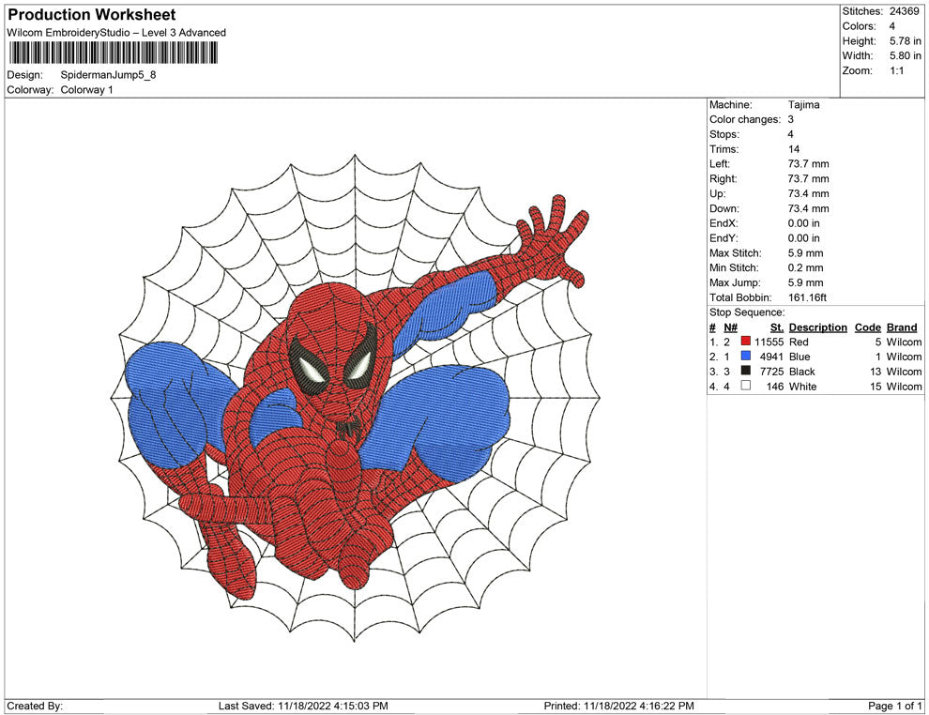The height and width of the screenshot is (715, 929).
Task: Click the 'N#' column header
Action: click(730, 327)
